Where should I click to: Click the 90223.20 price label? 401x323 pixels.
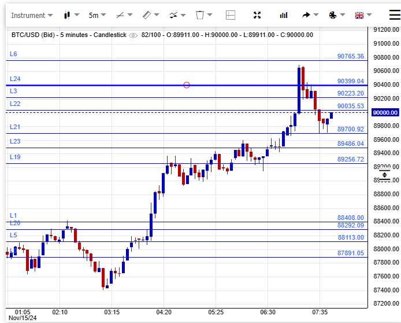click(x=350, y=93)
